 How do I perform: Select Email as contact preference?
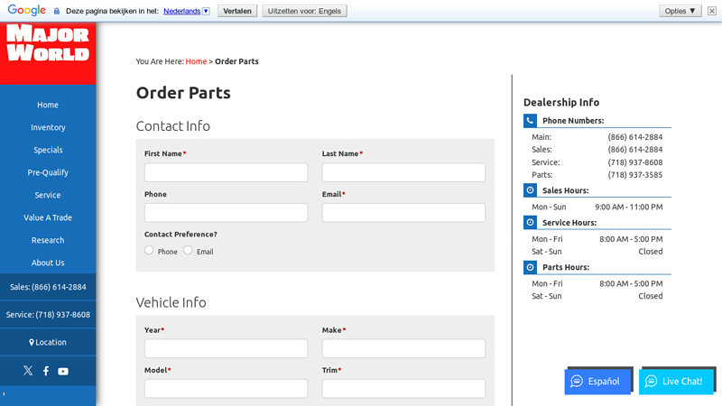click(188, 250)
